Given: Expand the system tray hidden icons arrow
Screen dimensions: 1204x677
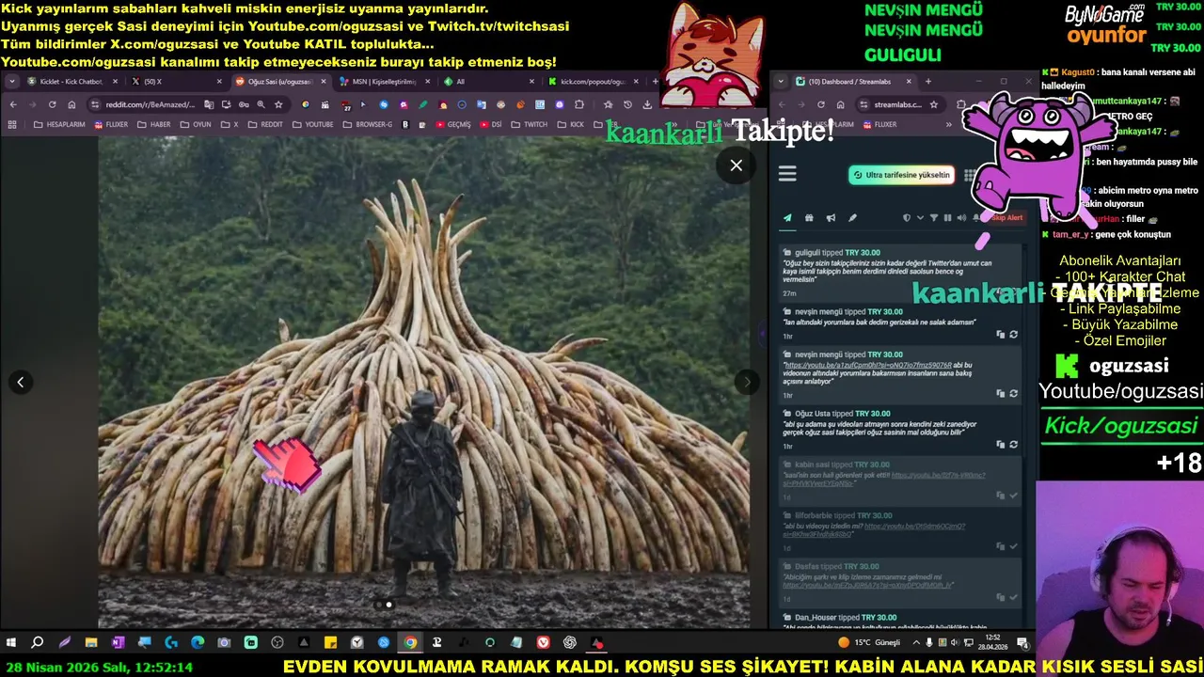Looking at the screenshot, I should coord(915,643).
